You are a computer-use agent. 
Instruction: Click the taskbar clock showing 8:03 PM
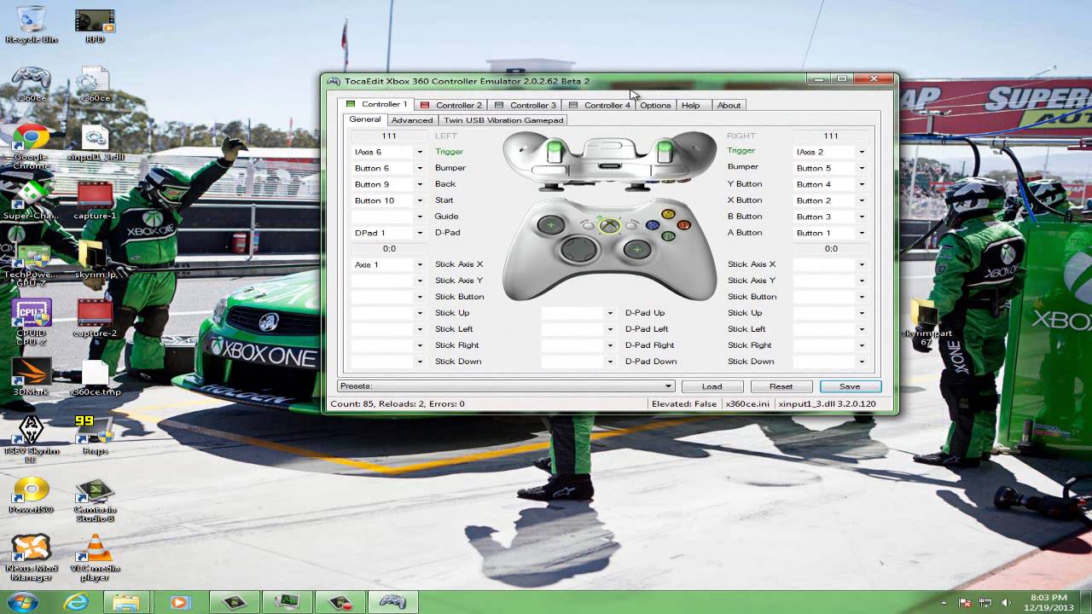[x=1048, y=602]
